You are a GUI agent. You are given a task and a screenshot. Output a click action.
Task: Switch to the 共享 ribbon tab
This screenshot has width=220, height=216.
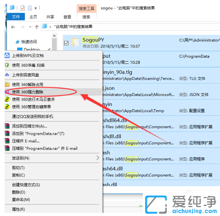click(50, 17)
